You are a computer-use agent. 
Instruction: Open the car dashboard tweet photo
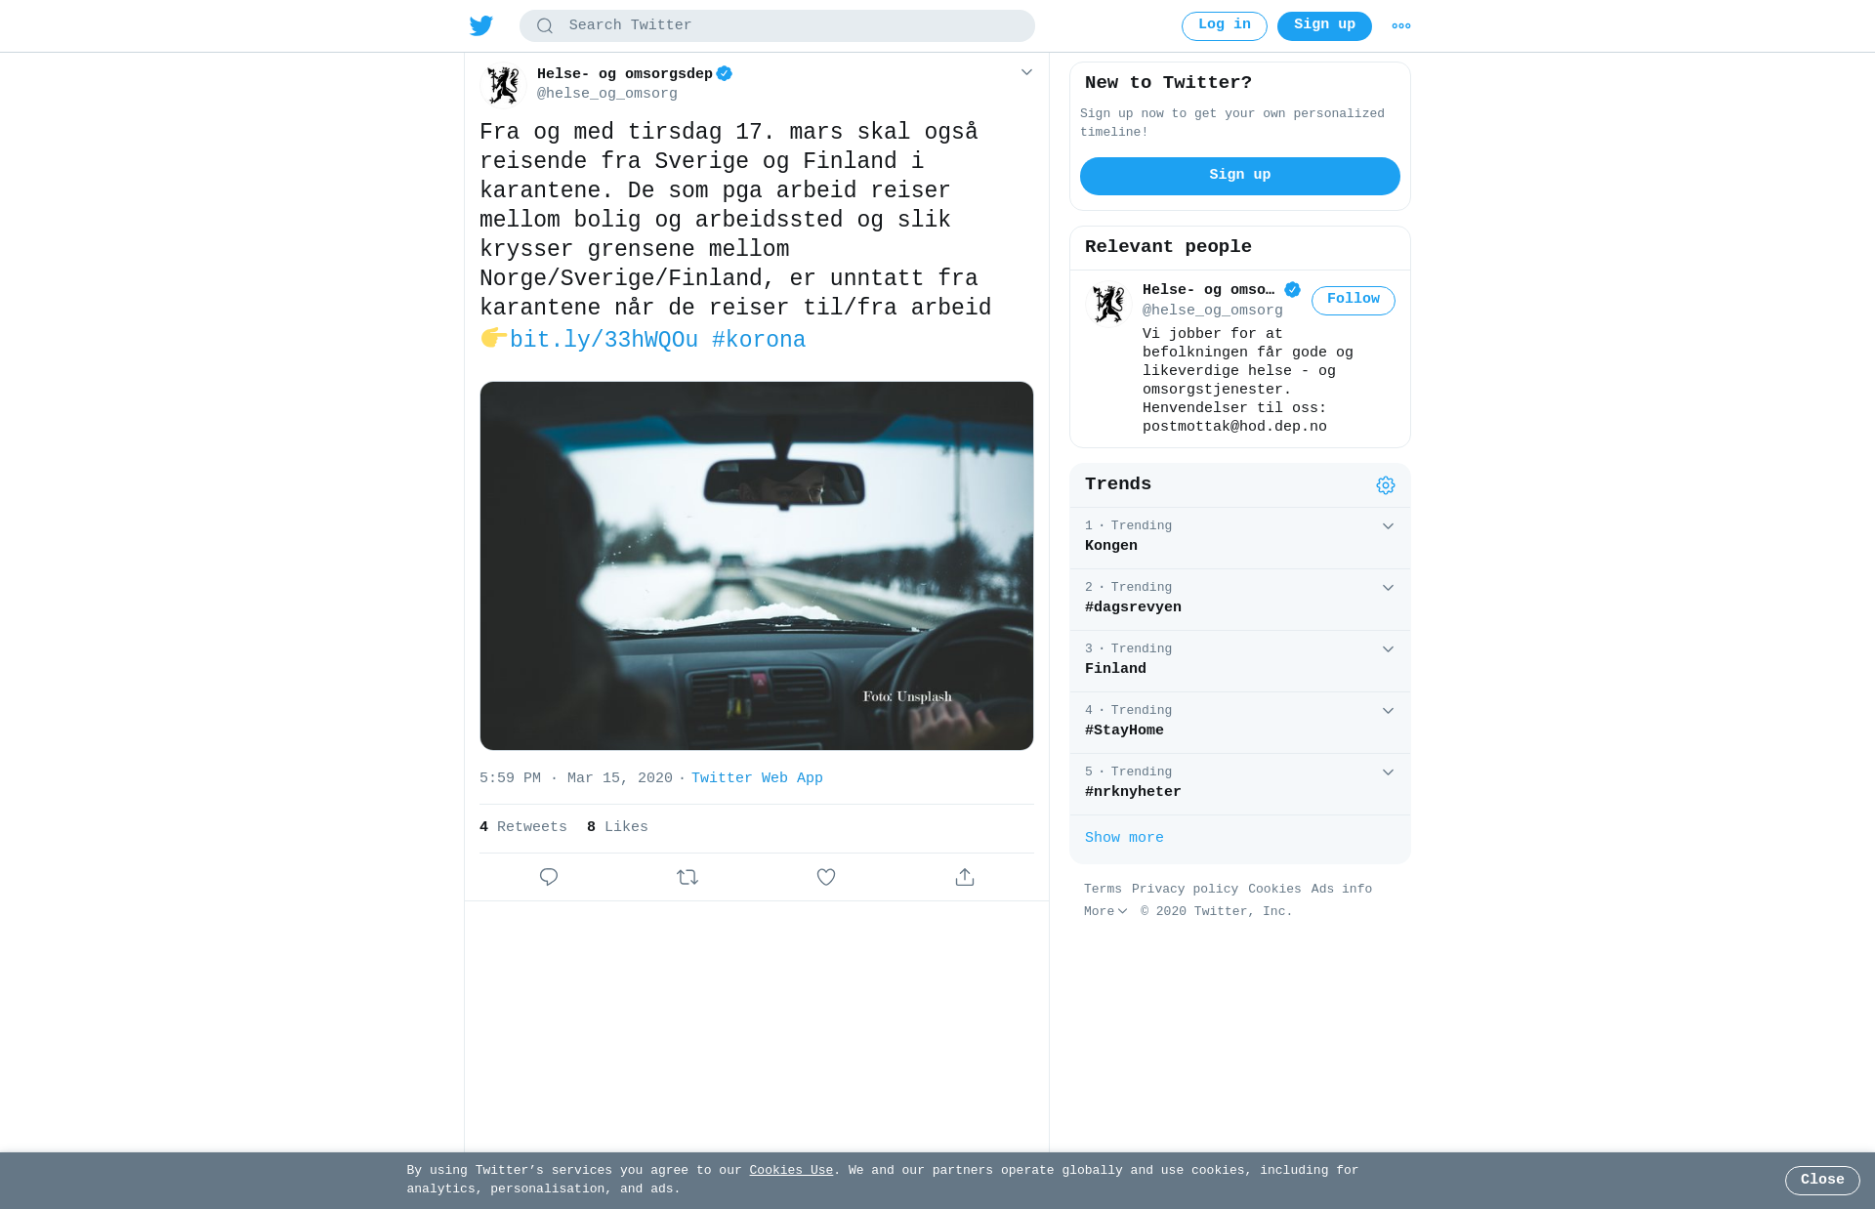(757, 565)
